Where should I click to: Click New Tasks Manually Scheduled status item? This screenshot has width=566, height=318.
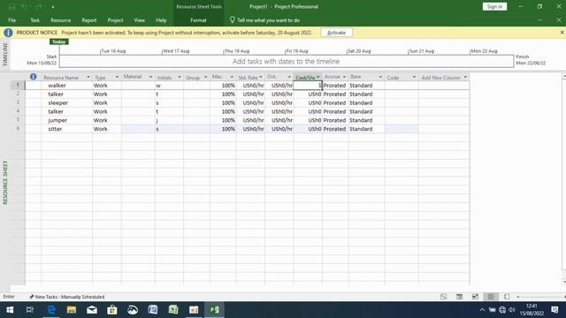tap(67, 297)
